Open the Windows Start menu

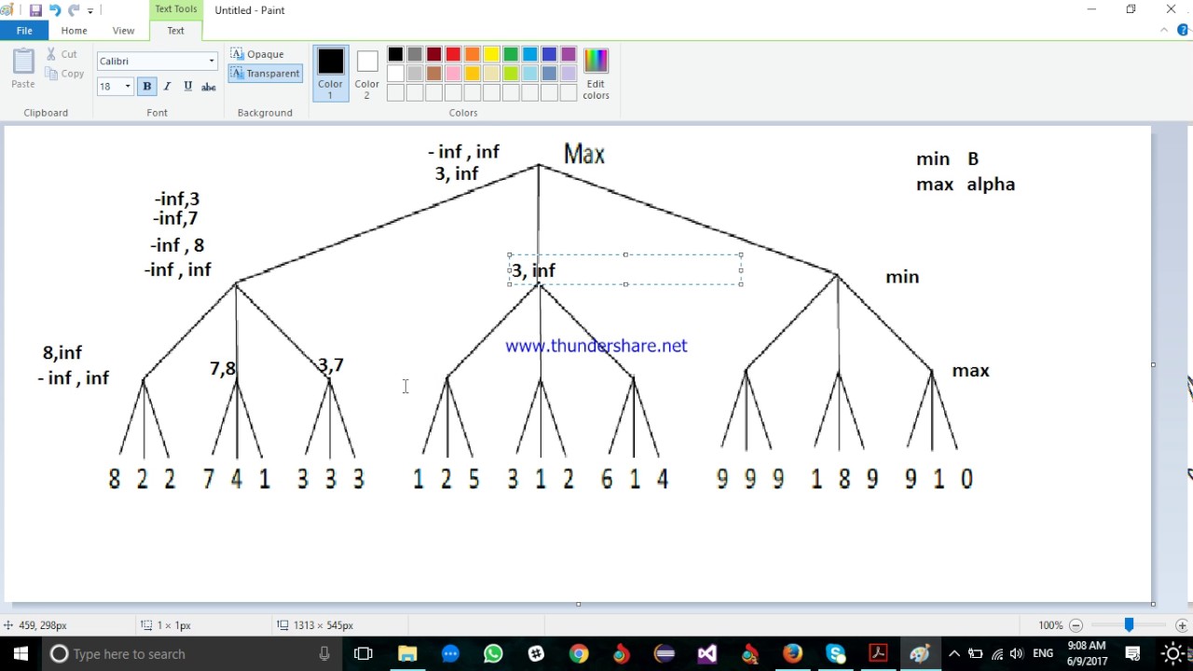[x=21, y=653]
